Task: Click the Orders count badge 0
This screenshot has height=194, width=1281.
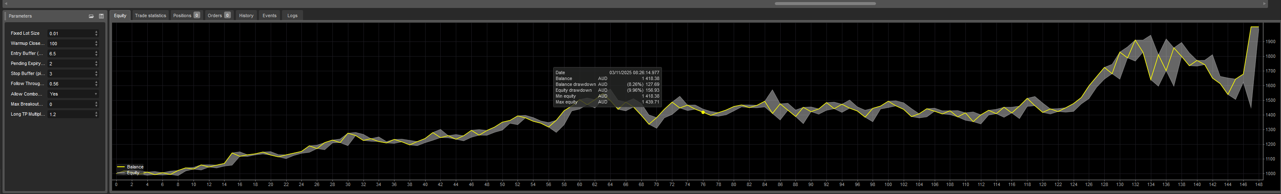Action: [x=227, y=16]
